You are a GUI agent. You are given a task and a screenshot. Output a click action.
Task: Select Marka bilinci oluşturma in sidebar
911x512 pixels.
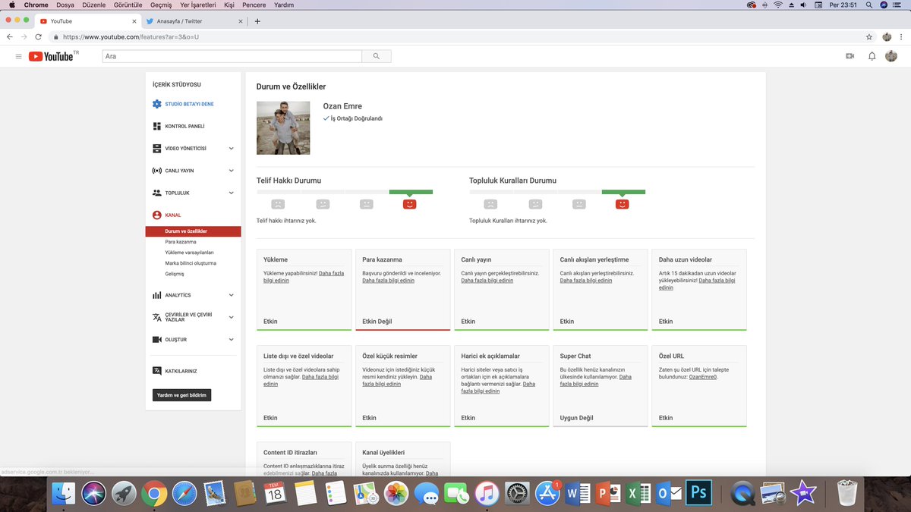(x=191, y=263)
